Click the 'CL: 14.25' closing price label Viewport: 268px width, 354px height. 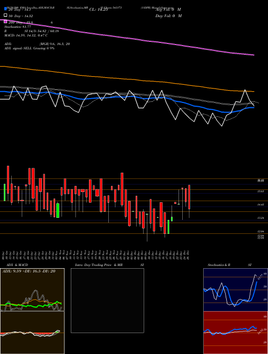pyautogui.click(x=99, y=10)
